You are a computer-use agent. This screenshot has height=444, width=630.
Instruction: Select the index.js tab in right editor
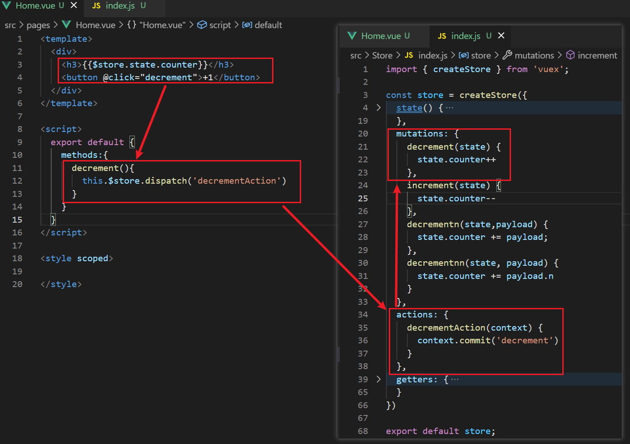[466, 36]
